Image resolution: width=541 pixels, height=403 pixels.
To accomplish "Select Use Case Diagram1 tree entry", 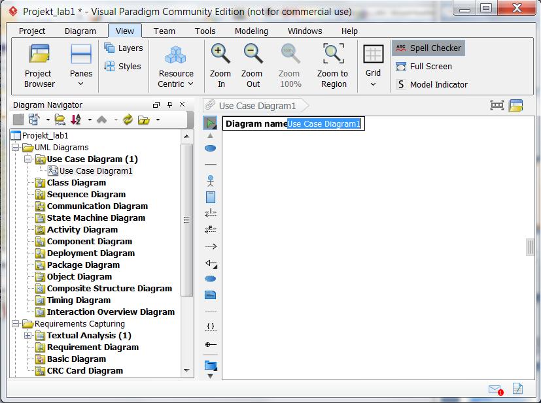I will (96, 171).
